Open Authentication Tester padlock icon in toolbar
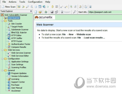The height and width of the screenshot is (94, 122). tap(52, 7)
